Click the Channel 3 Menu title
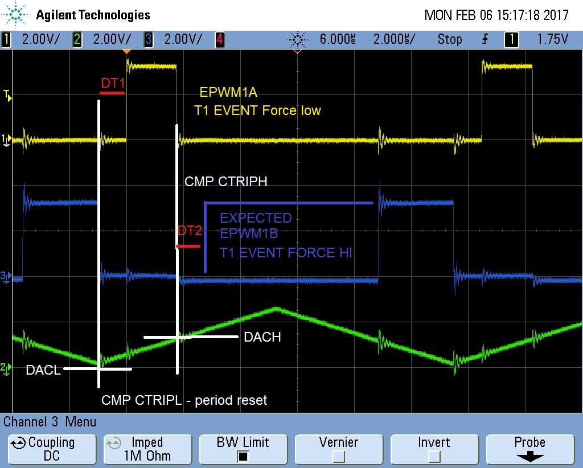This screenshot has height=468, width=583. click(x=50, y=422)
